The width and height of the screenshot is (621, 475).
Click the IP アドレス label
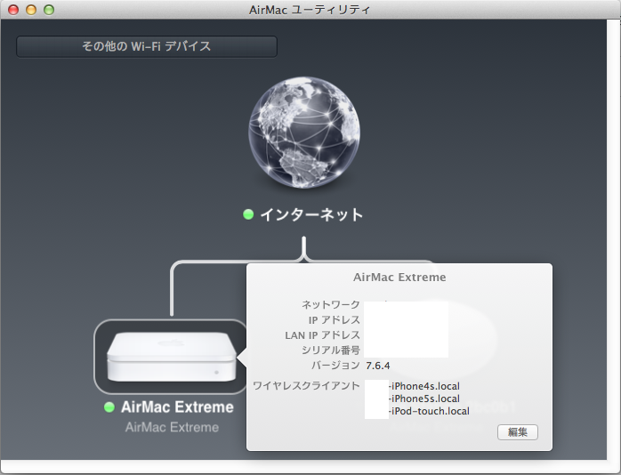[334, 319]
